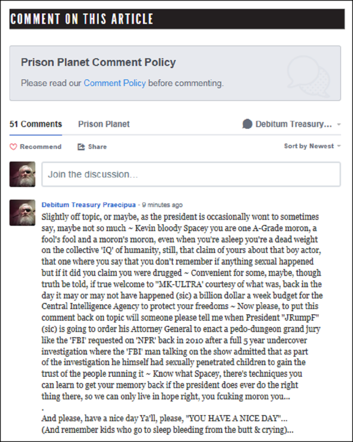Switch to the 51 Comments tab
Viewport: 353px width, 442px height.
coord(36,124)
